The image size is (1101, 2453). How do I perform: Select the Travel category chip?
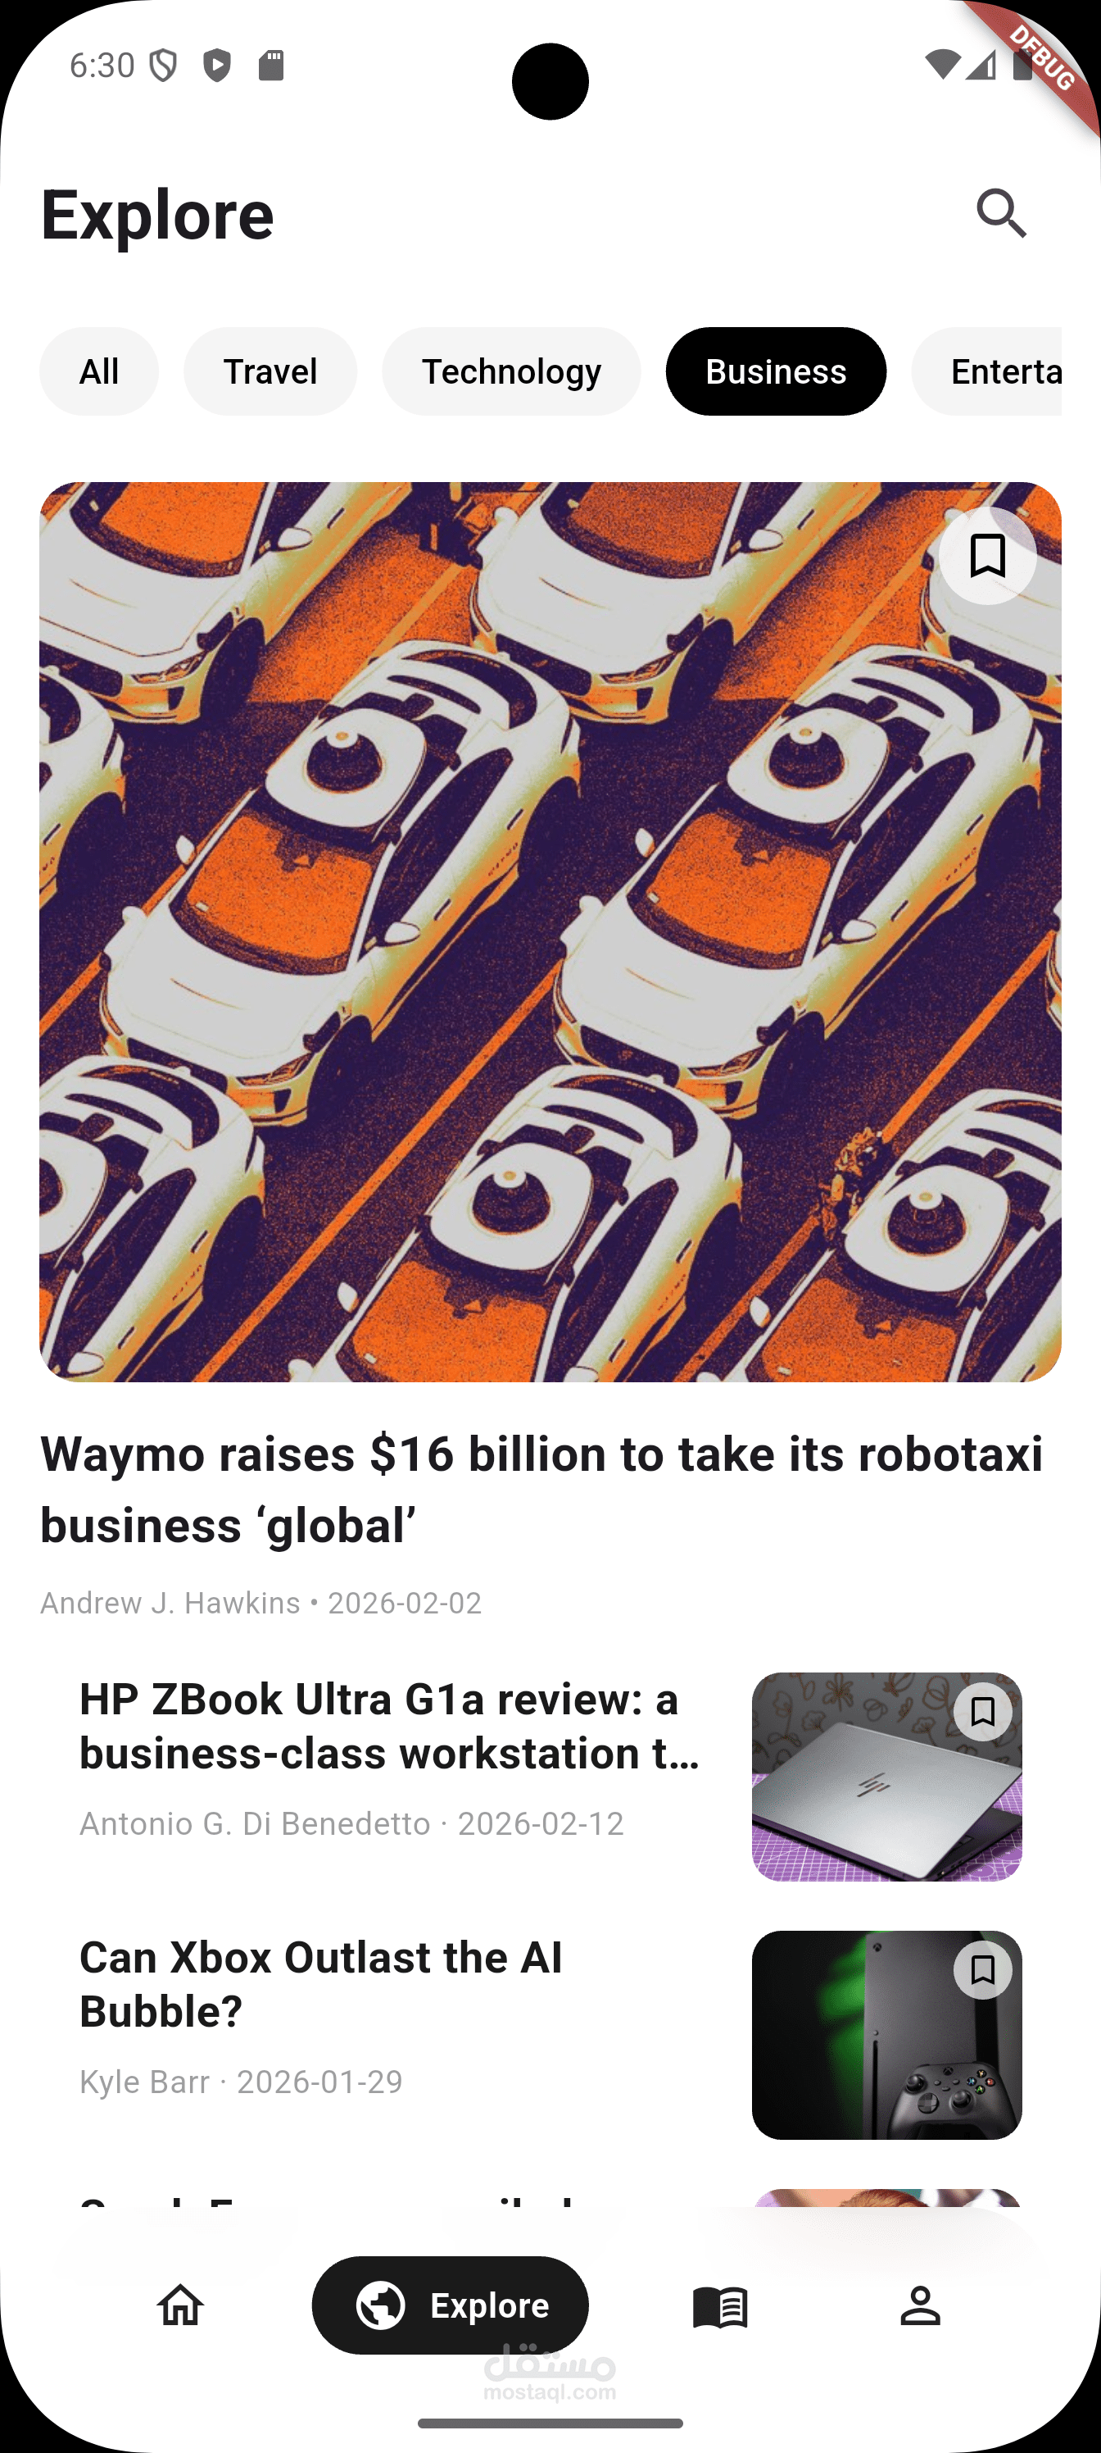(x=270, y=371)
